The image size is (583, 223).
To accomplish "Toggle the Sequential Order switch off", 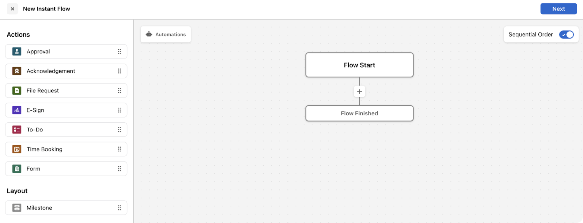I will pyautogui.click(x=566, y=34).
